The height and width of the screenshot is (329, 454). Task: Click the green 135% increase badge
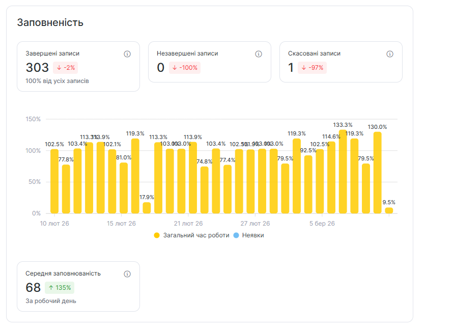(x=60, y=288)
